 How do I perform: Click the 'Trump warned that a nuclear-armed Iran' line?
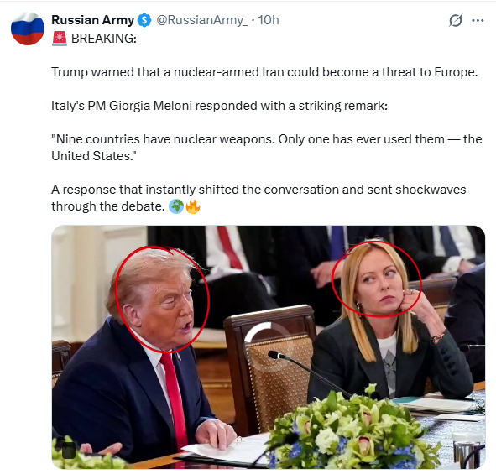click(264, 72)
